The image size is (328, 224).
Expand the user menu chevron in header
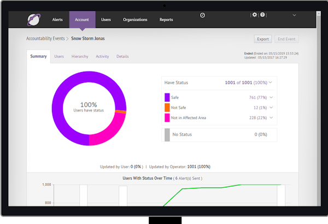click(295, 15)
